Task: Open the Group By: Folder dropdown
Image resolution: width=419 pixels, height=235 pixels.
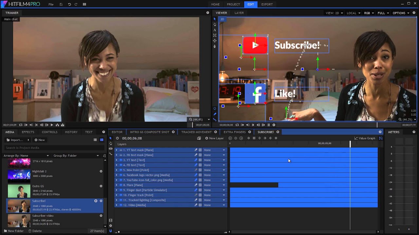Action: 76,156
